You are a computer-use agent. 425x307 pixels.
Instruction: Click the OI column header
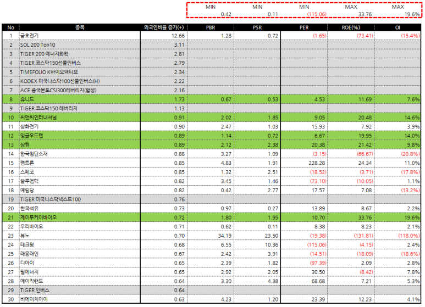[398, 27]
